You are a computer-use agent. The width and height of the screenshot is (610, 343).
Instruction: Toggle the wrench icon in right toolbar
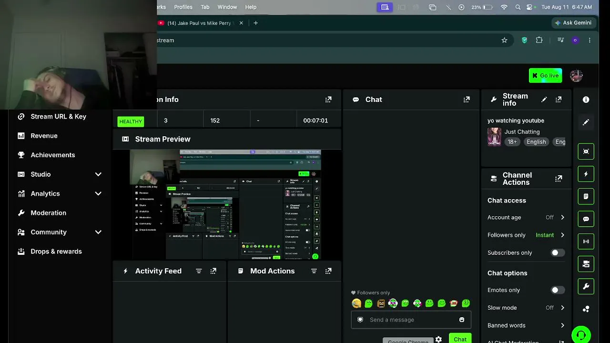click(586, 286)
